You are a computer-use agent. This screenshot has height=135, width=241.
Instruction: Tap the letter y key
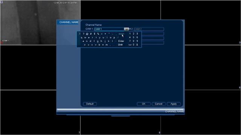100,37
